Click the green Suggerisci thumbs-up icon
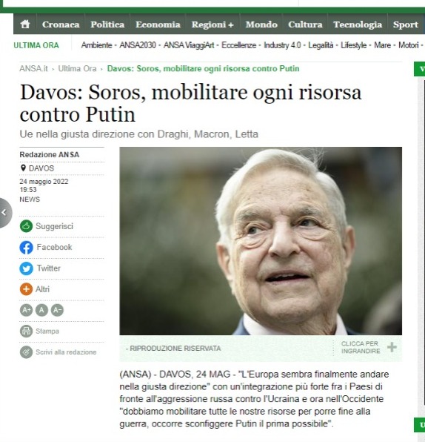This screenshot has width=425, height=442. (26, 226)
